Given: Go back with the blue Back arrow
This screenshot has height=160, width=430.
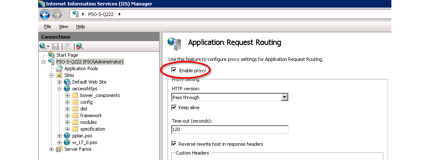Looking at the screenshot, I should 45,15.
